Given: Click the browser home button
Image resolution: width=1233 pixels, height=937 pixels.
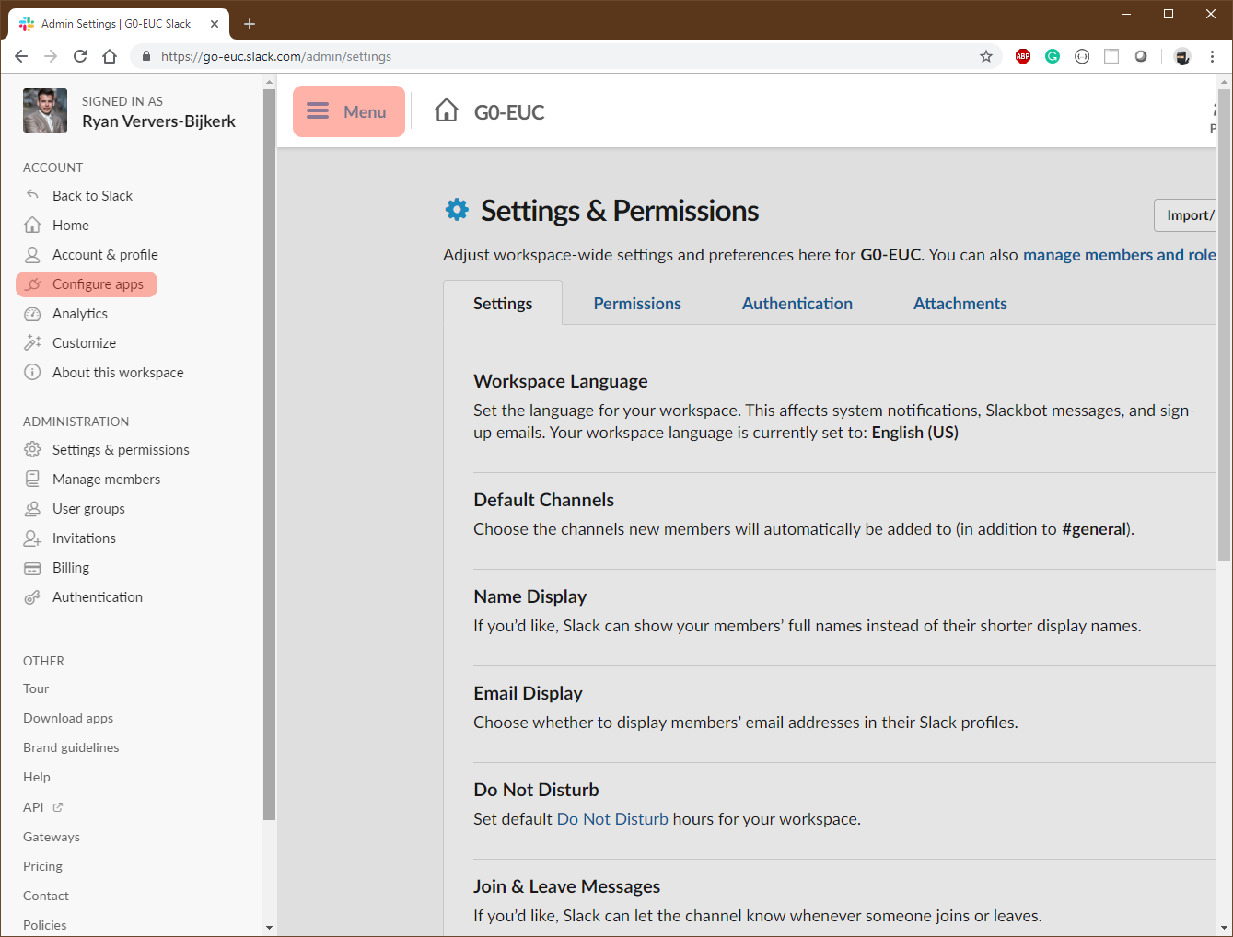Looking at the screenshot, I should (x=110, y=56).
